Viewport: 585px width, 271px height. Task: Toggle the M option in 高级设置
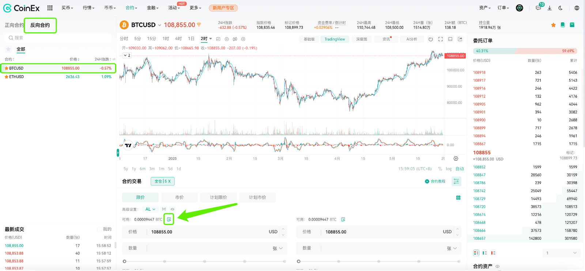[164, 209]
